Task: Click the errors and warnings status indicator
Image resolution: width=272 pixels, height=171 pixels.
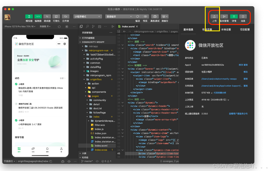Action: click(106, 161)
